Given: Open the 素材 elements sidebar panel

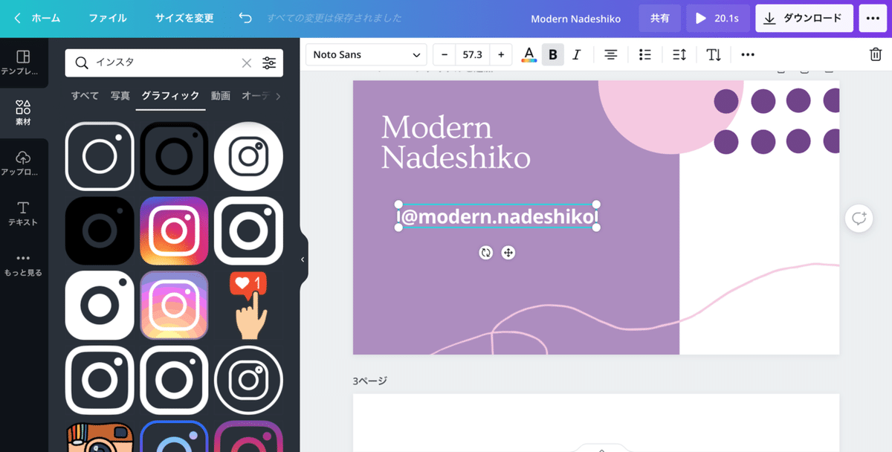Looking at the screenshot, I should tap(24, 113).
